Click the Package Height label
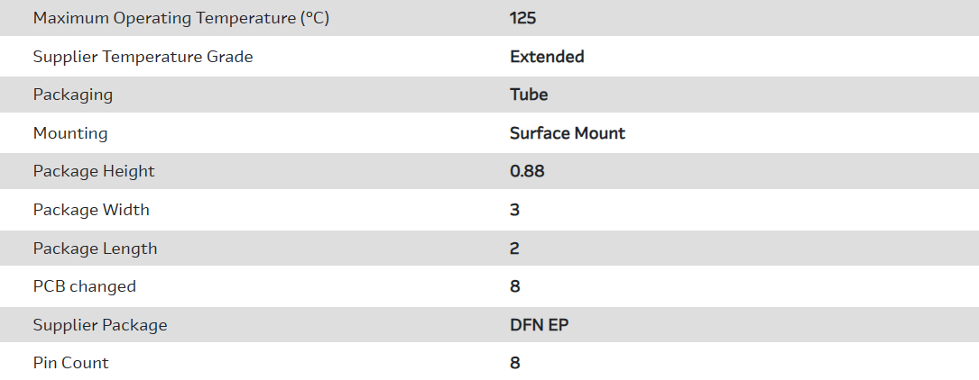This screenshot has width=979, height=380. point(94,171)
